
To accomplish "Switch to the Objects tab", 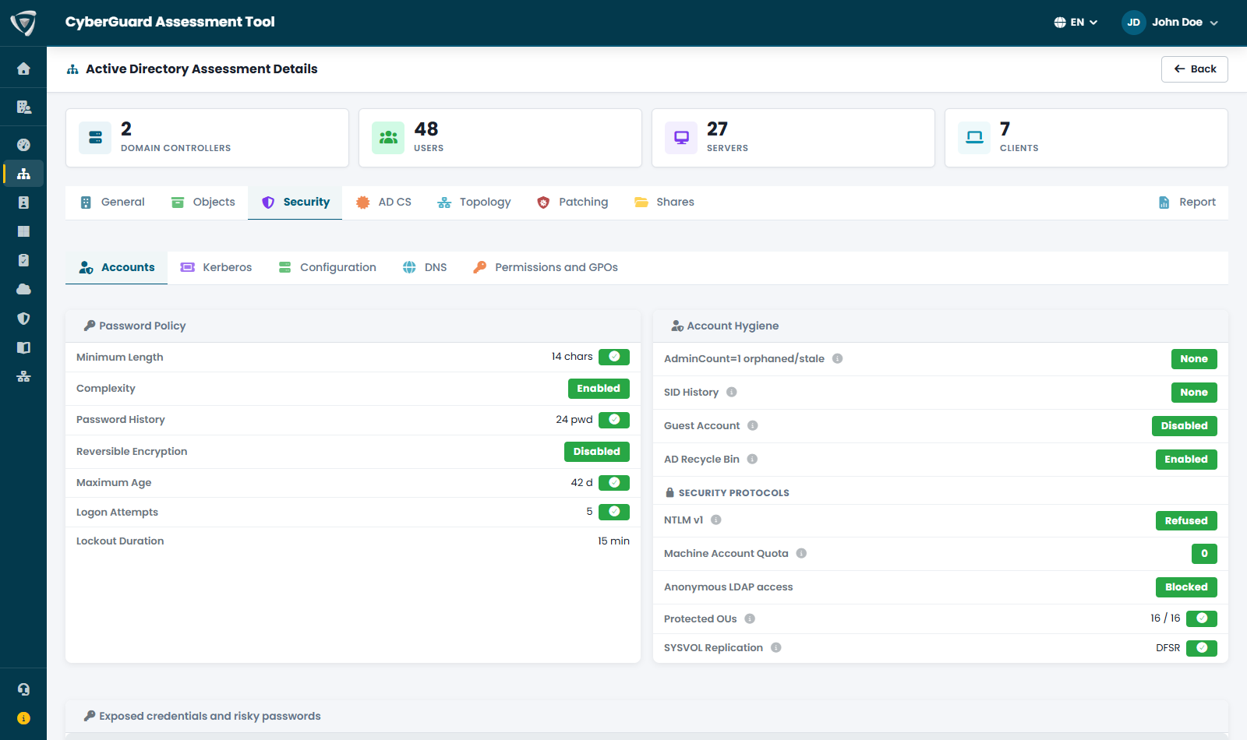I will (x=203, y=203).
